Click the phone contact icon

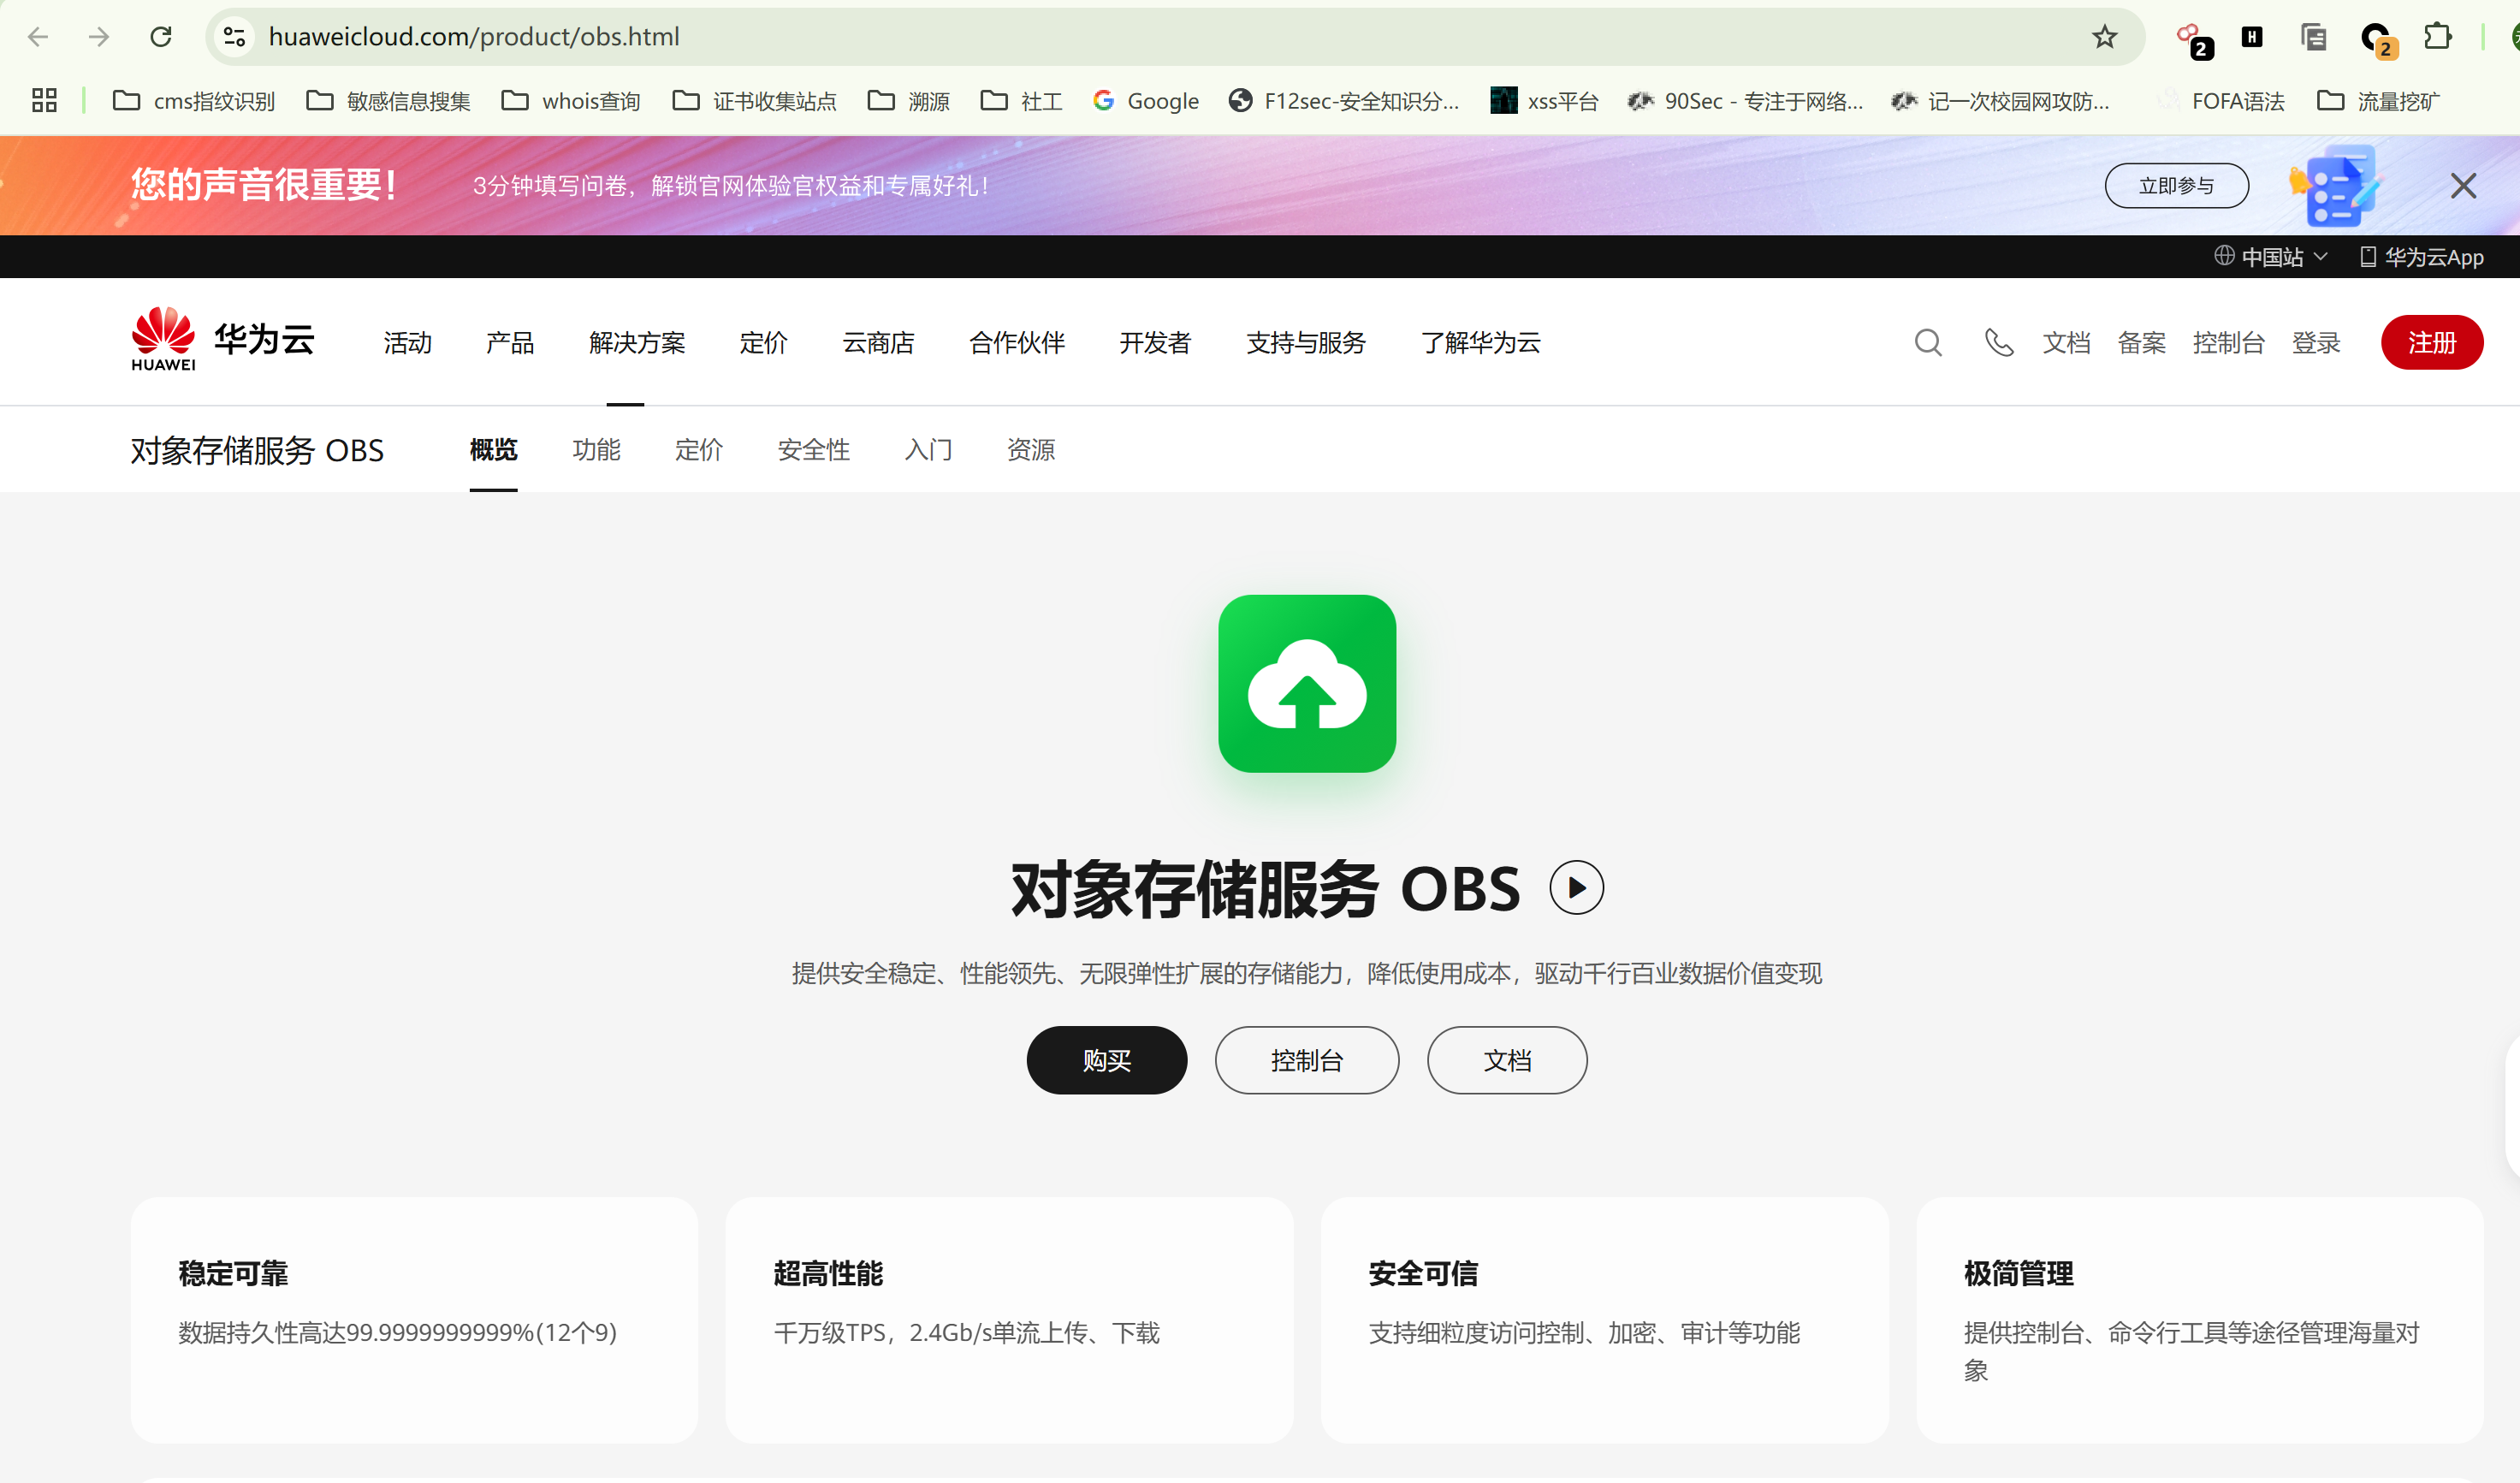coord(1998,343)
